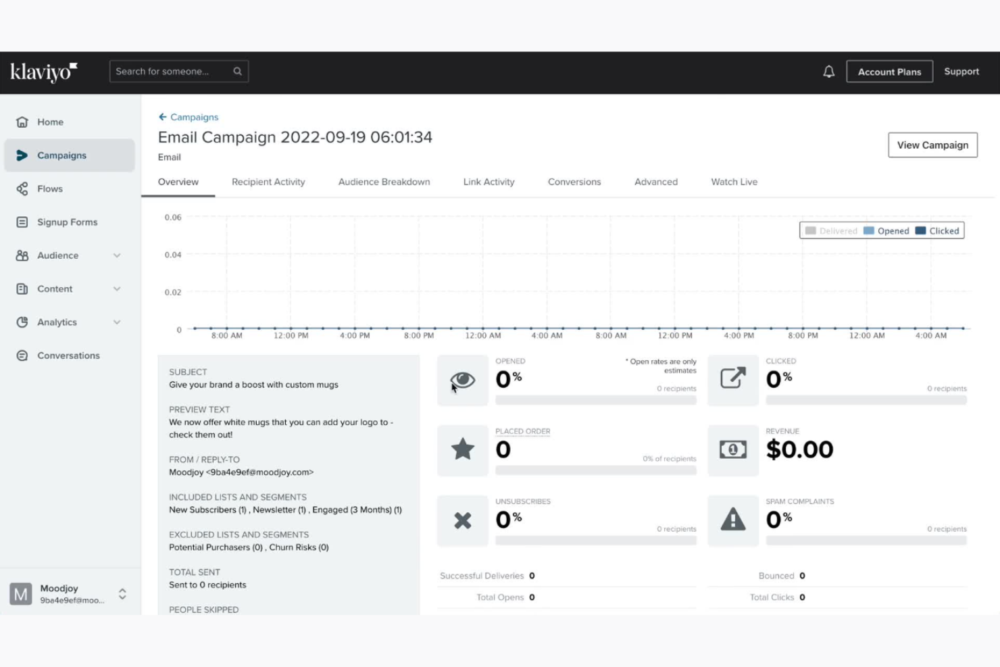Click the search magnifier icon
The height and width of the screenshot is (667, 1000).
(x=237, y=71)
